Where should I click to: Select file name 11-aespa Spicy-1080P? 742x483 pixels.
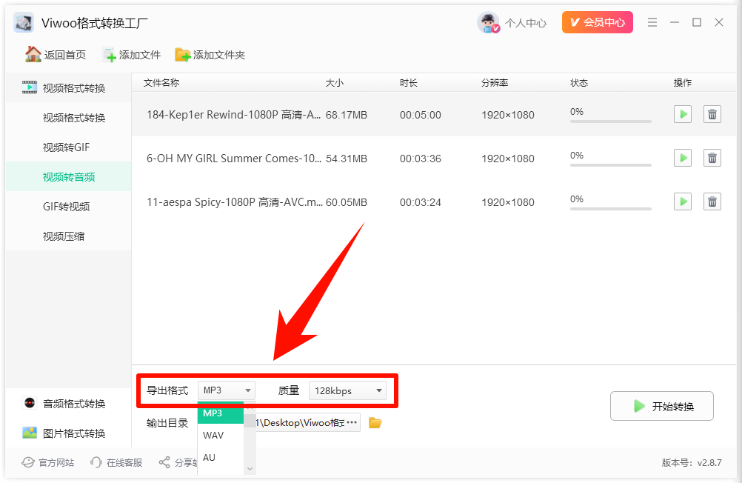coord(235,202)
